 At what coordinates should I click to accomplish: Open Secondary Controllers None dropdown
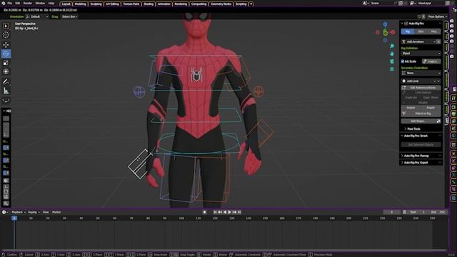(x=421, y=73)
